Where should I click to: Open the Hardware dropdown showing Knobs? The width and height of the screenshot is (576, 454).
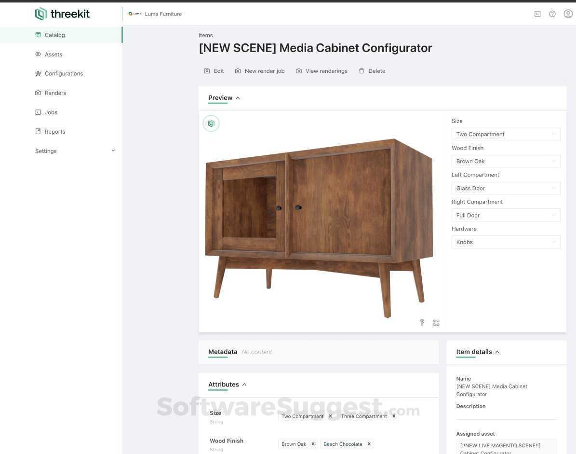[x=506, y=242]
